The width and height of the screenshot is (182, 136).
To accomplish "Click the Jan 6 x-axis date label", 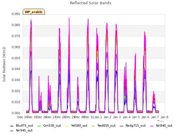I will (x=145, y=117).
